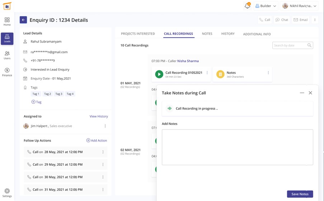
Task: Open Nikhil Ravicha user profile dropdown
Action: pos(299,6)
